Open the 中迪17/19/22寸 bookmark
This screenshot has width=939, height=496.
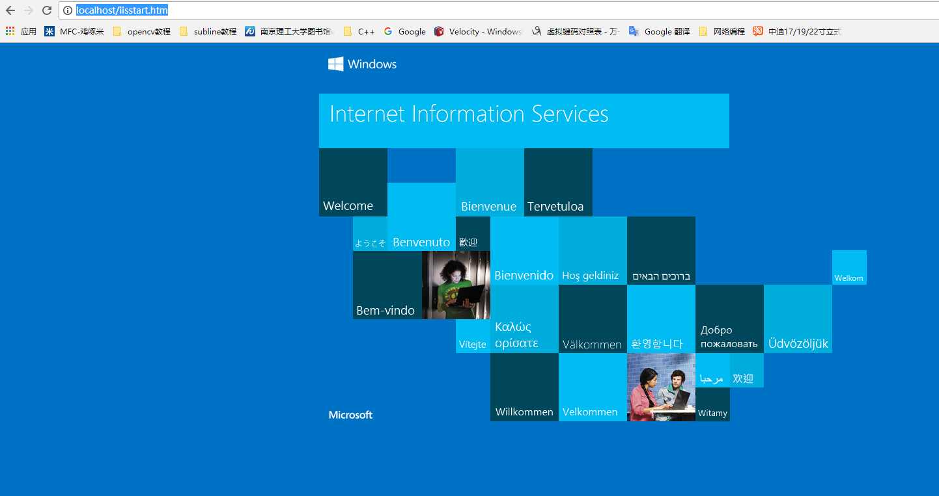tap(797, 31)
